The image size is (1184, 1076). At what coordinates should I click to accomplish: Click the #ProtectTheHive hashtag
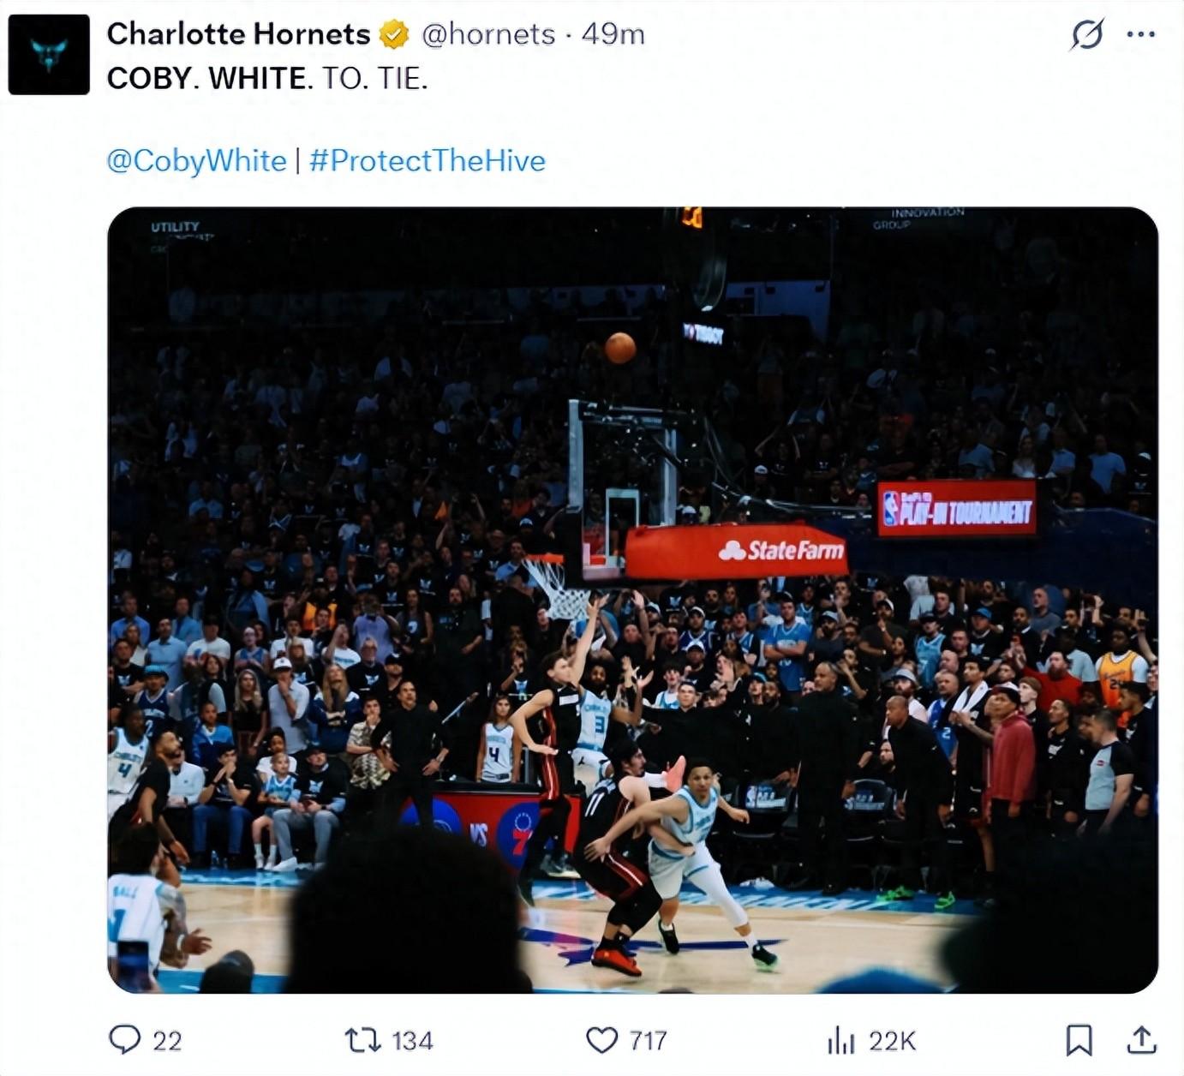coord(427,161)
